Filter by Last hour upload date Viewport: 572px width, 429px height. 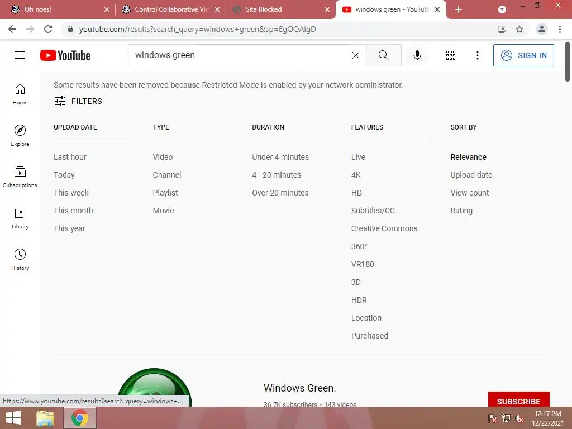pyautogui.click(x=70, y=157)
